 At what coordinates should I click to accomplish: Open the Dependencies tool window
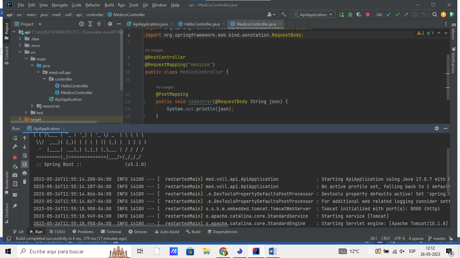pos(223,231)
